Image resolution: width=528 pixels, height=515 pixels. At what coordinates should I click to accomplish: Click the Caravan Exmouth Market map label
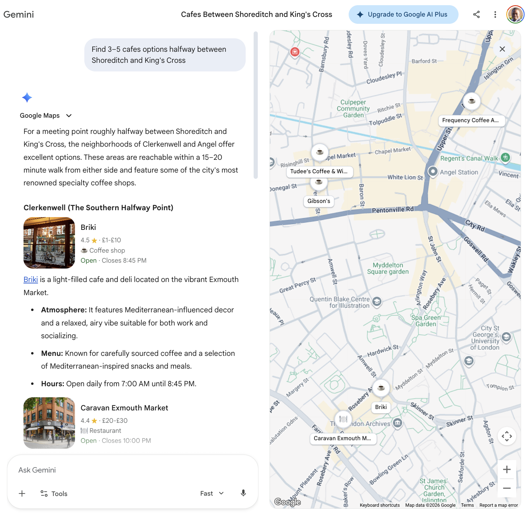(x=342, y=438)
